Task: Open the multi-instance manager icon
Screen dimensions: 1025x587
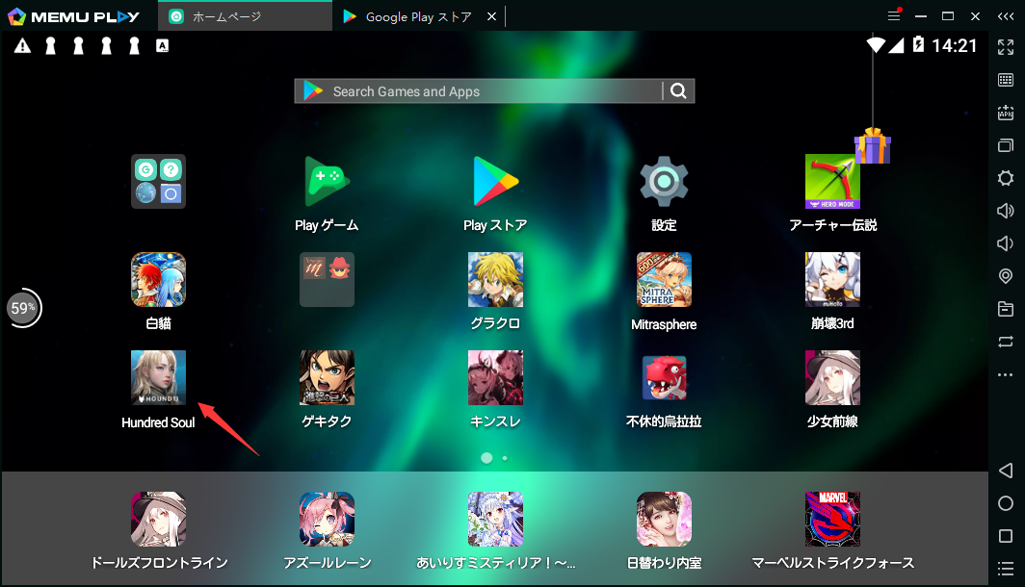Action: [x=1006, y=145]
